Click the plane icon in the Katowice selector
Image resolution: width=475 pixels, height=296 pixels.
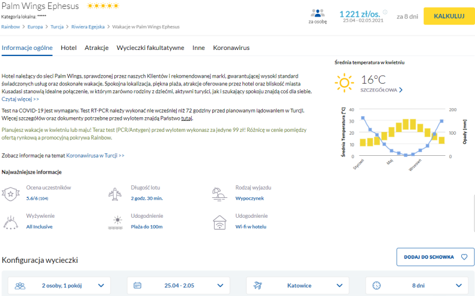pos(258,285)
